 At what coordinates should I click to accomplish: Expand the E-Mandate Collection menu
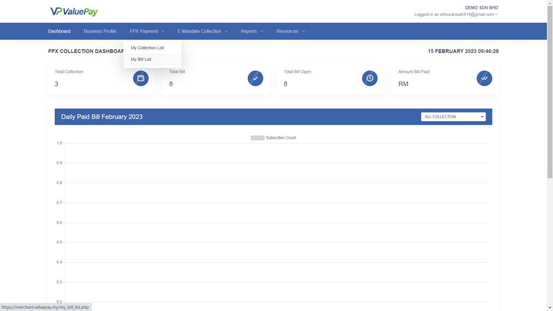(x=202, y=31)
